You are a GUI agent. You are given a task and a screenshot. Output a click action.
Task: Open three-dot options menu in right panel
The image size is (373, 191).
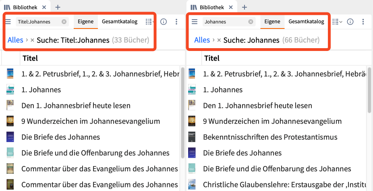tap(363, 22)
